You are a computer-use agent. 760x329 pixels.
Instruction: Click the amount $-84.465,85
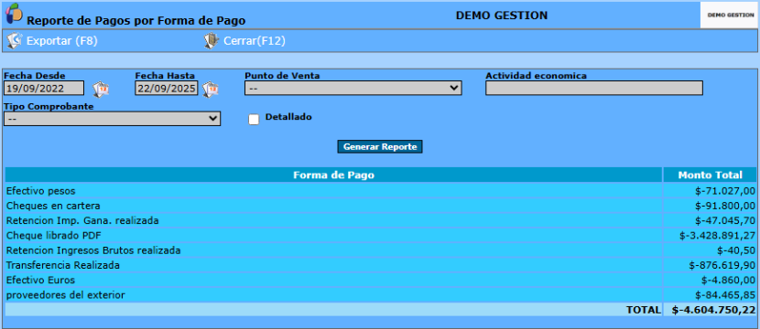pos(724,294)
